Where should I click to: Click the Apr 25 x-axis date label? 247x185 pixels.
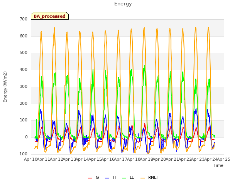pyautogui.click(x=224, y=159)
